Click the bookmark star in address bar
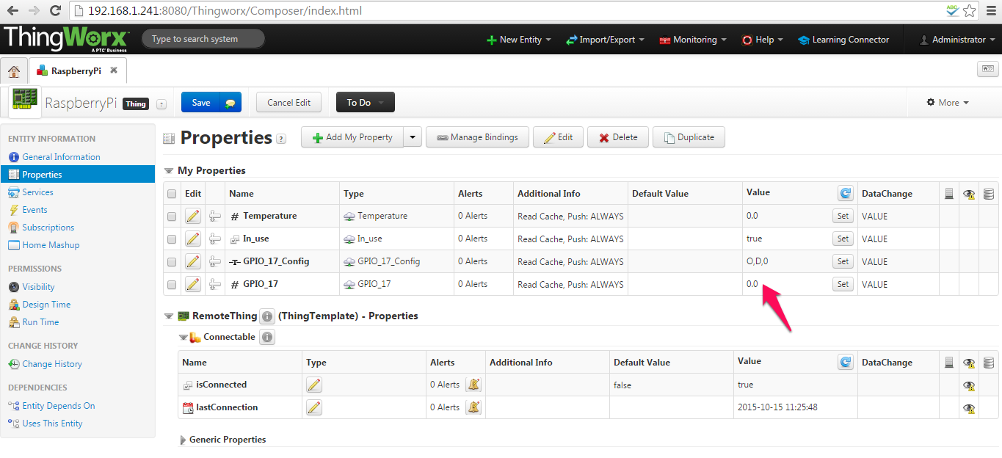Viewport: 1002px width, 458px height. [970, 11]
